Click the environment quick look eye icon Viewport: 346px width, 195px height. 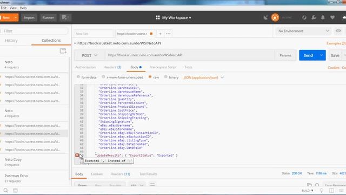[x=338, y=31]
